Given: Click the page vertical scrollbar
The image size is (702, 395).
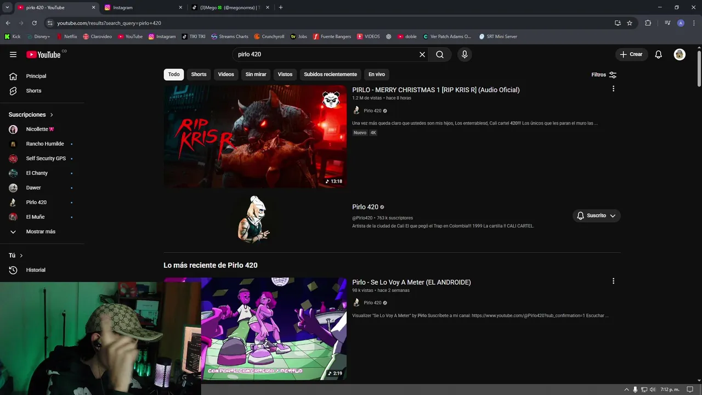Looking at the screenshot, I should 699,69.
